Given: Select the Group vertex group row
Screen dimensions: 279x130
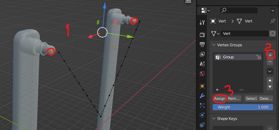Looking at the screenshot, I should pyautogui.click(x=238, y=57).
